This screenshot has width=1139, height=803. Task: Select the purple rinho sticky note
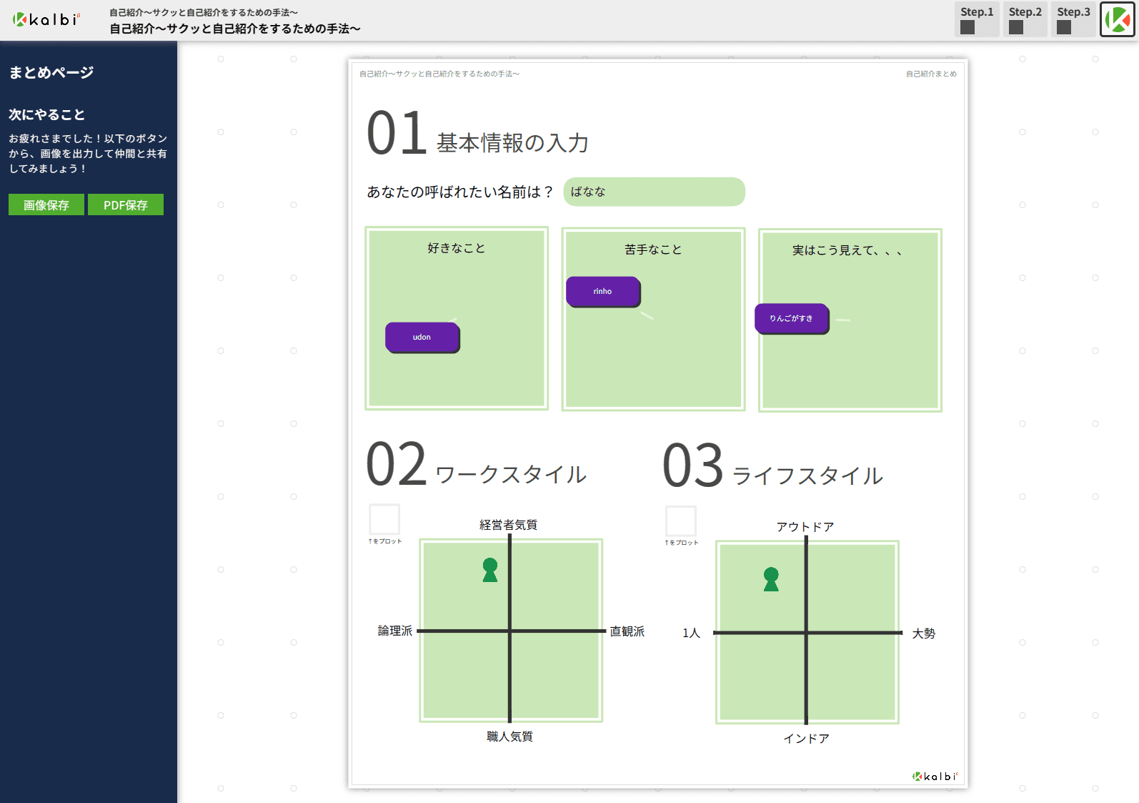[x=602, y=292]
